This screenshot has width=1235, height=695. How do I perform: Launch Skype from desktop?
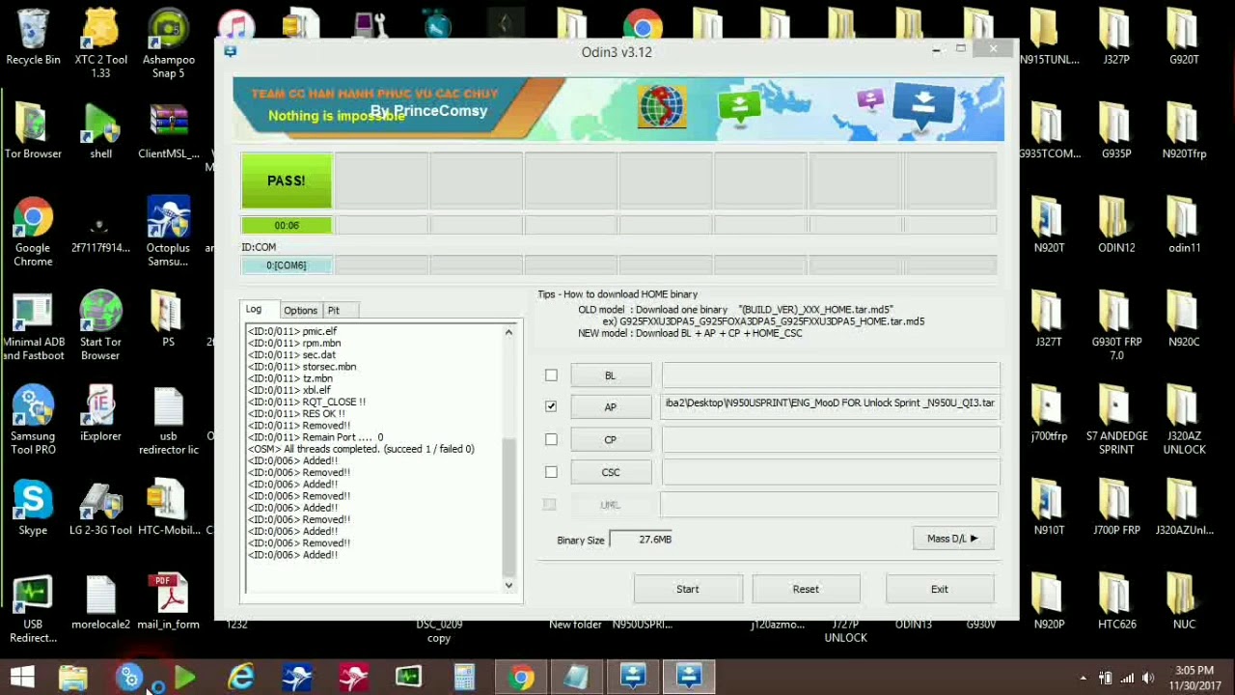(x=33, y=509)
